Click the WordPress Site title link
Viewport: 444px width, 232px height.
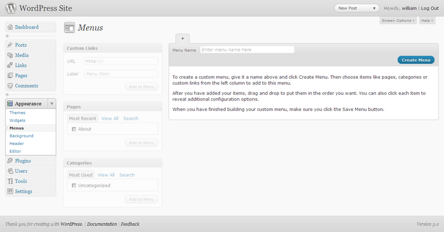point(46,8)
